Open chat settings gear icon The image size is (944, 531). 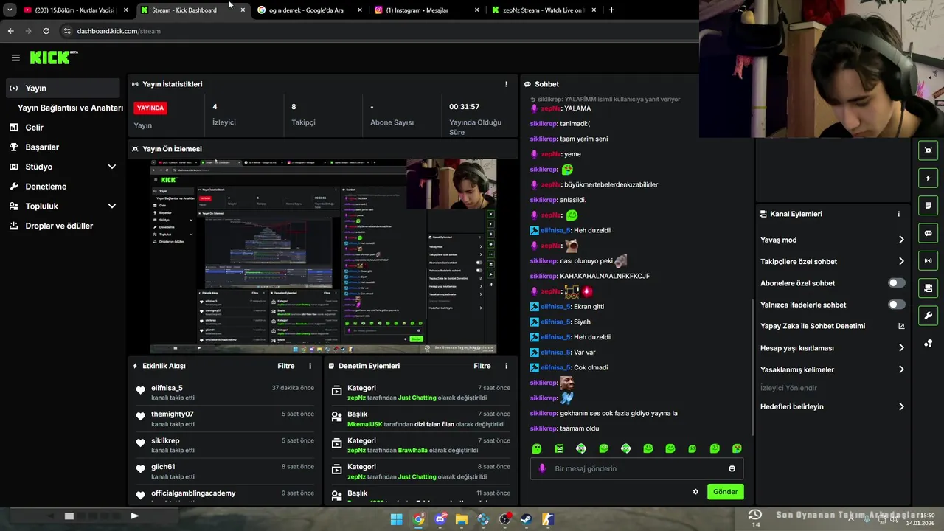pos(695,492)
